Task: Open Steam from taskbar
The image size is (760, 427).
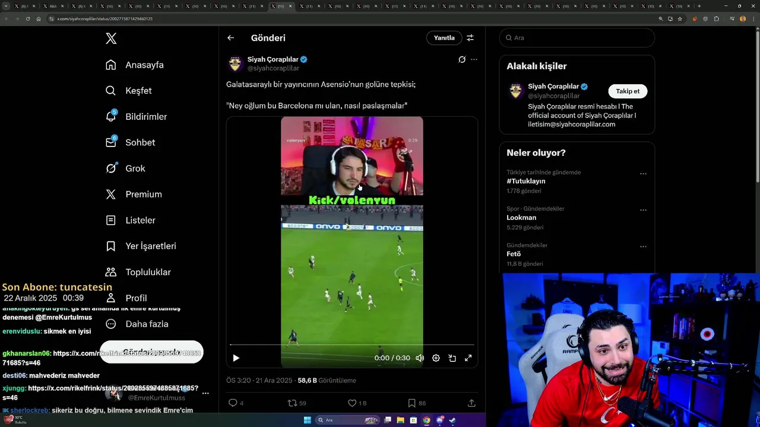Action: [x=452, y=420]
